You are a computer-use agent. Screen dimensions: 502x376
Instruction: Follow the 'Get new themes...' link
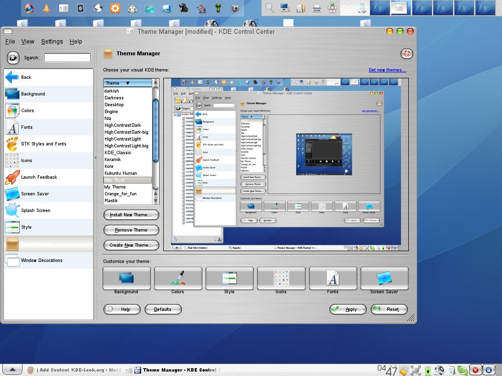[x=387, y=70]
